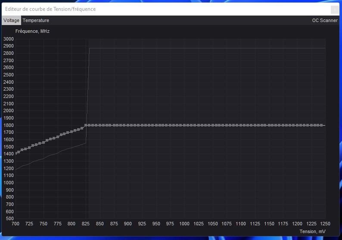
Task: Click the '750' voltage axis value
Action: (44, 224)
